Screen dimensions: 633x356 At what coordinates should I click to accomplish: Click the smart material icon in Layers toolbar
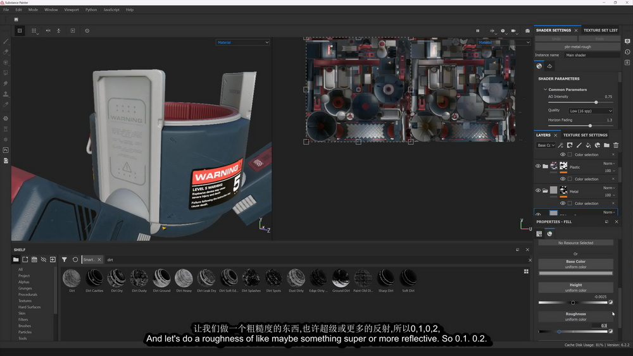pyautogui.click(x=598, y=145)
